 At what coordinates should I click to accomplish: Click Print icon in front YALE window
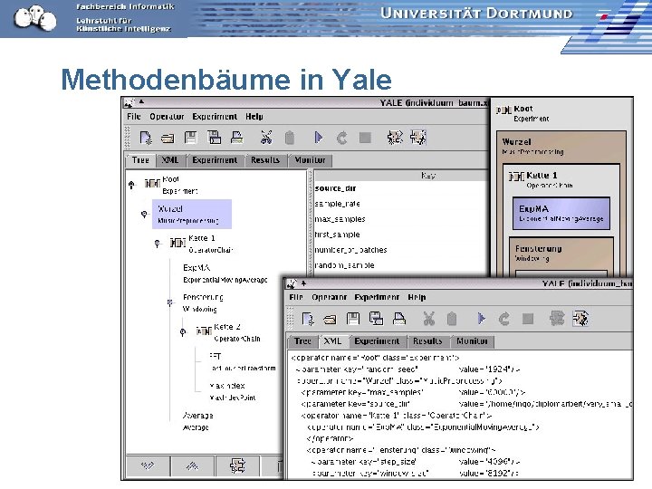click(x=399, y=319)
